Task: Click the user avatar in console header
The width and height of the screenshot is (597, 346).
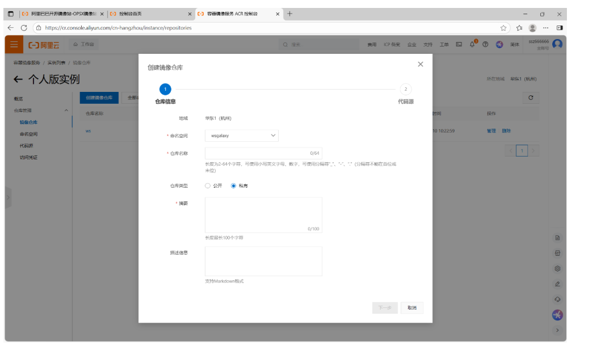Action: coord(557,44)
